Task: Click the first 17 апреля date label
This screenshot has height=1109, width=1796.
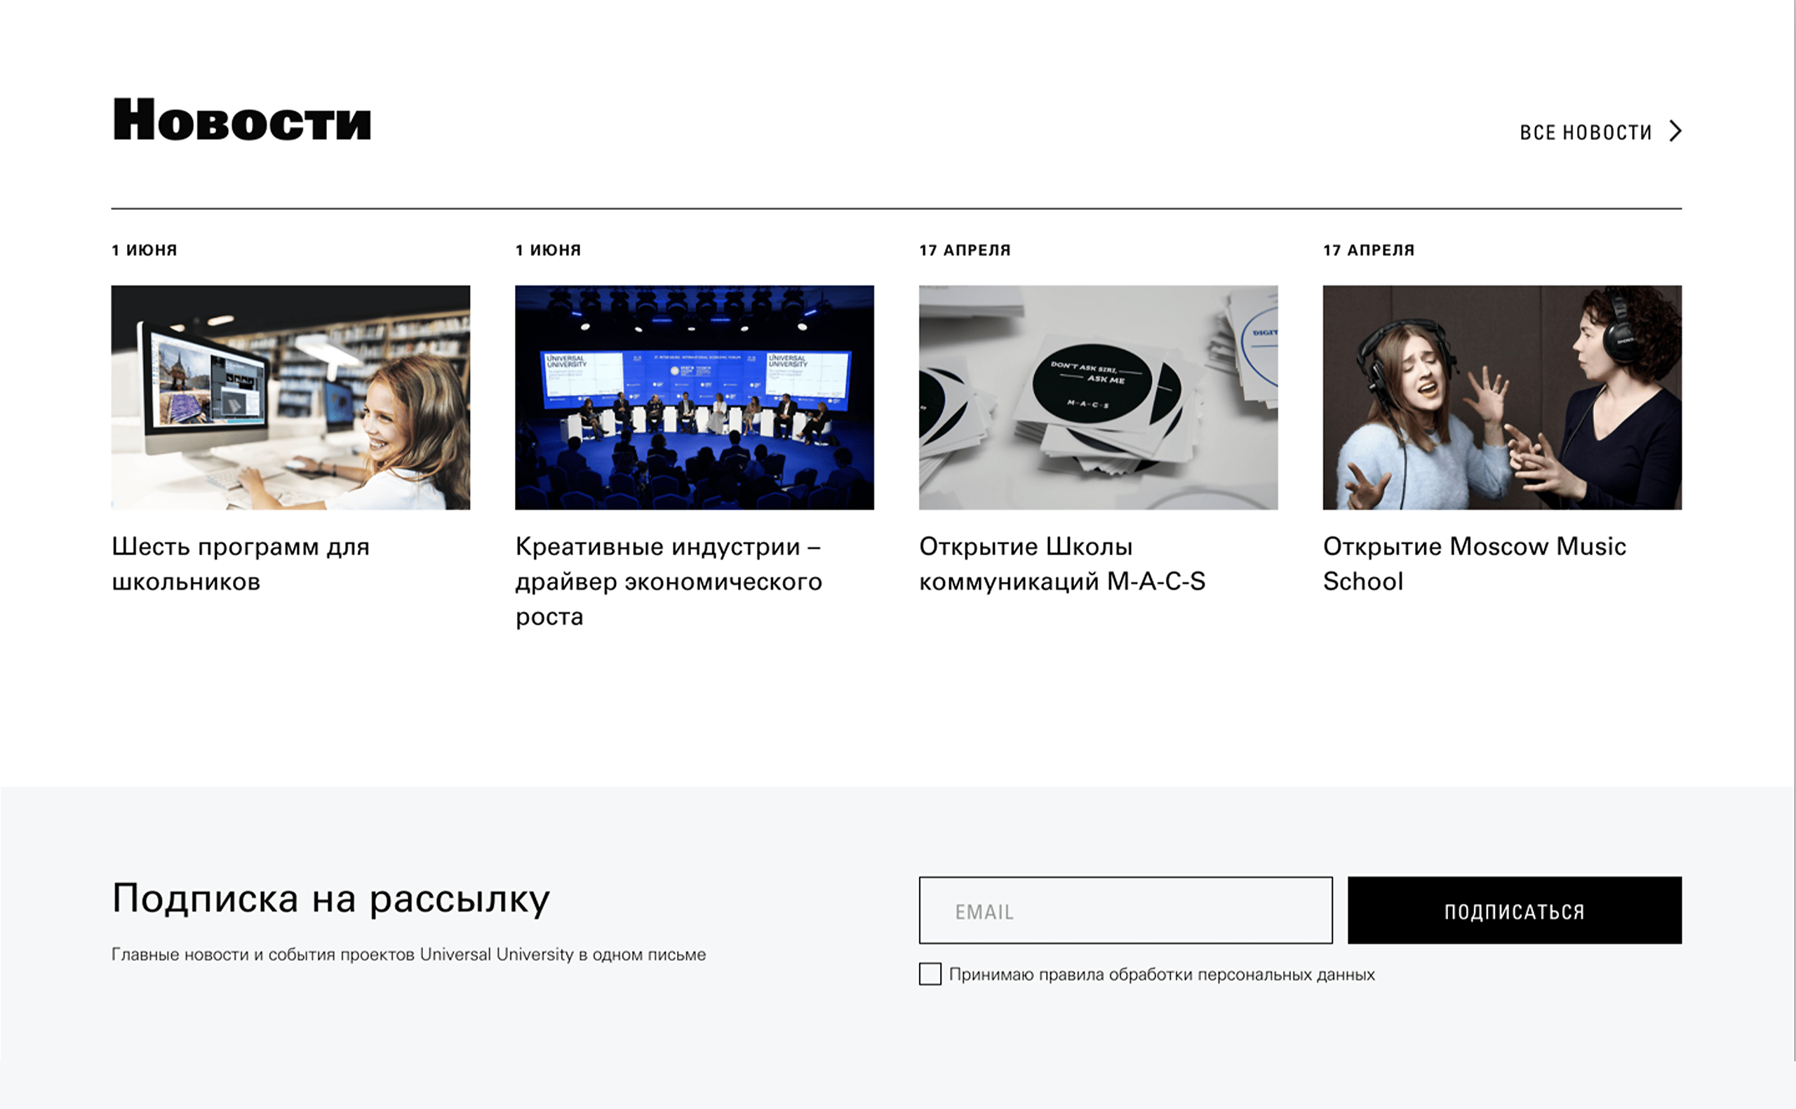Action: 964,250
